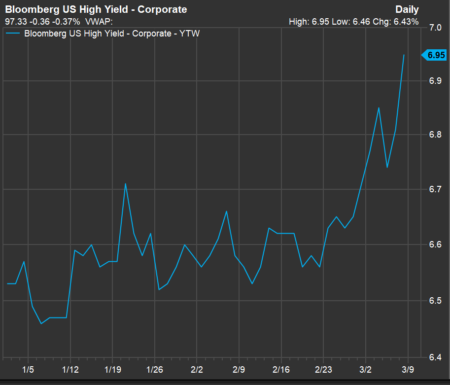The image size is (450, 385).
Task: Click the 3/9 date label
Action: [408, 370]
